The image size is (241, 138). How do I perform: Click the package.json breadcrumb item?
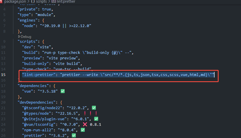15,1
